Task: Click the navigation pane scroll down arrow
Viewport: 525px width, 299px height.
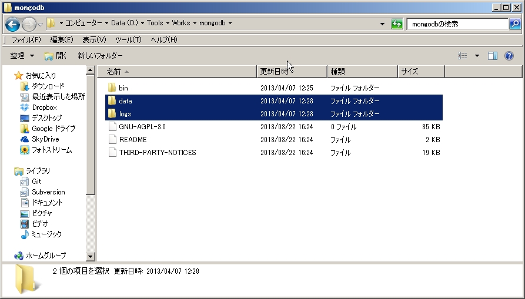Action: point(90,257)
